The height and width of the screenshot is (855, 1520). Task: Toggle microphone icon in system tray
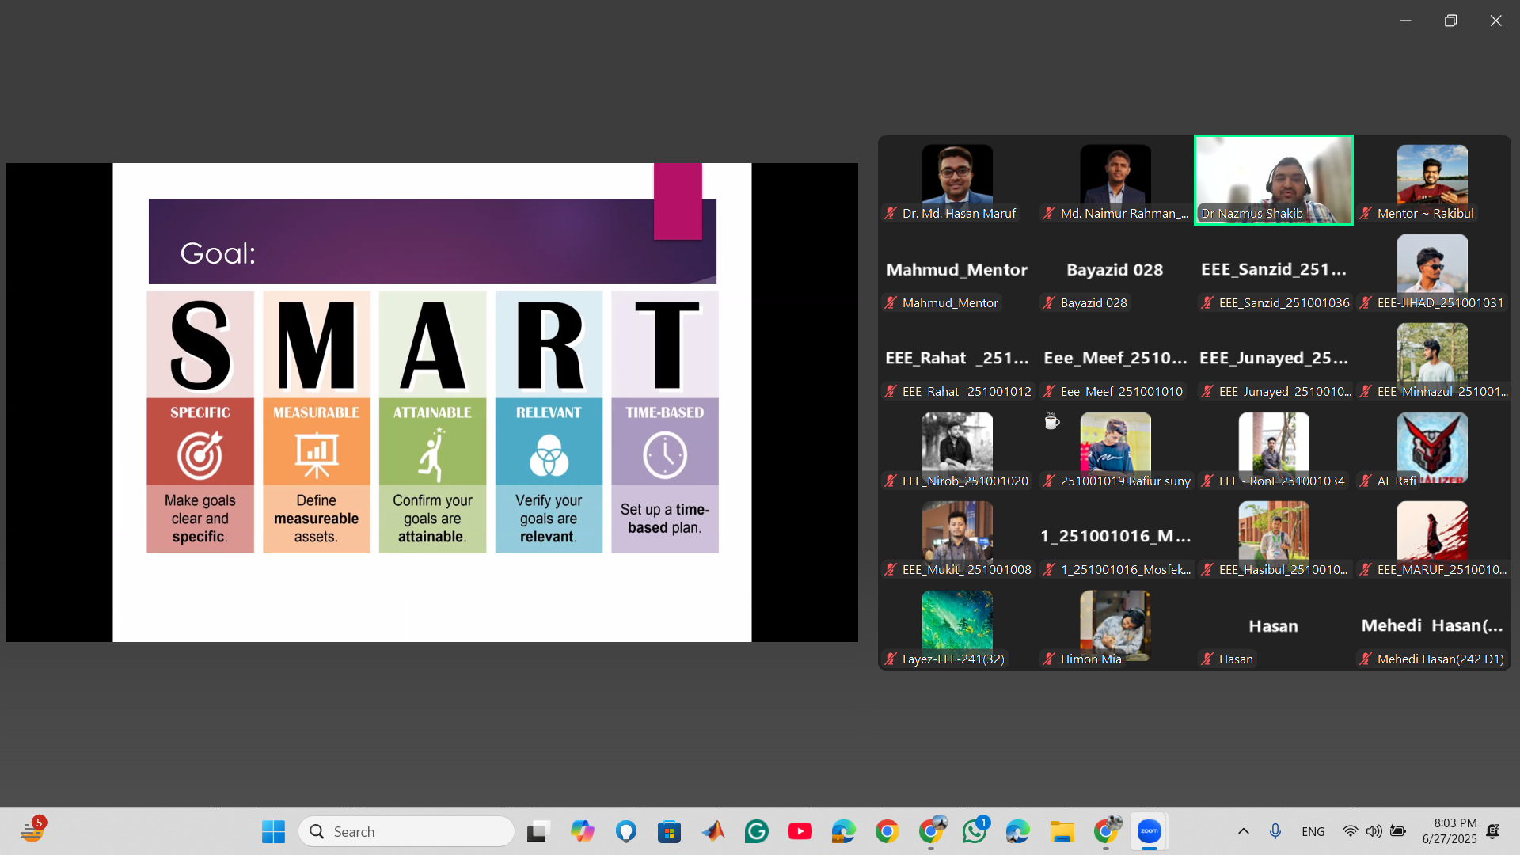[x=1275, y=831]
